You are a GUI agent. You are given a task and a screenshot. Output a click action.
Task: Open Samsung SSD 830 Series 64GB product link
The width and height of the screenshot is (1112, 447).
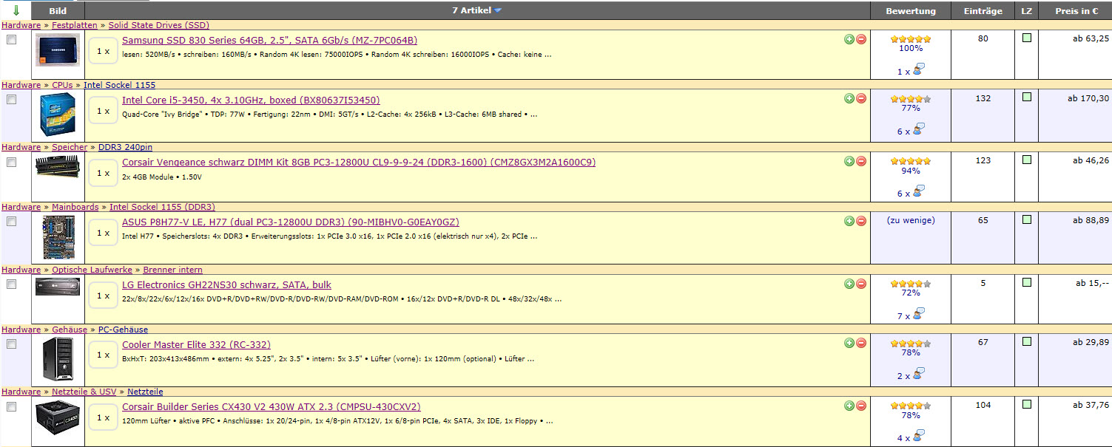269,40
